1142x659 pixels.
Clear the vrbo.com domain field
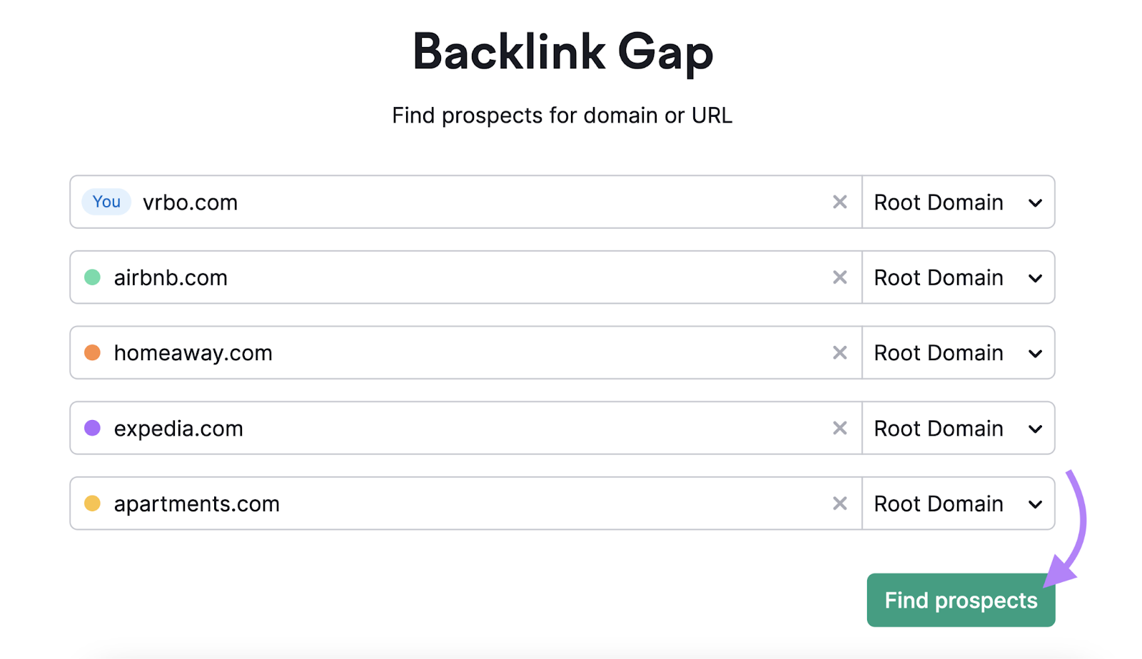pos(839,203)
